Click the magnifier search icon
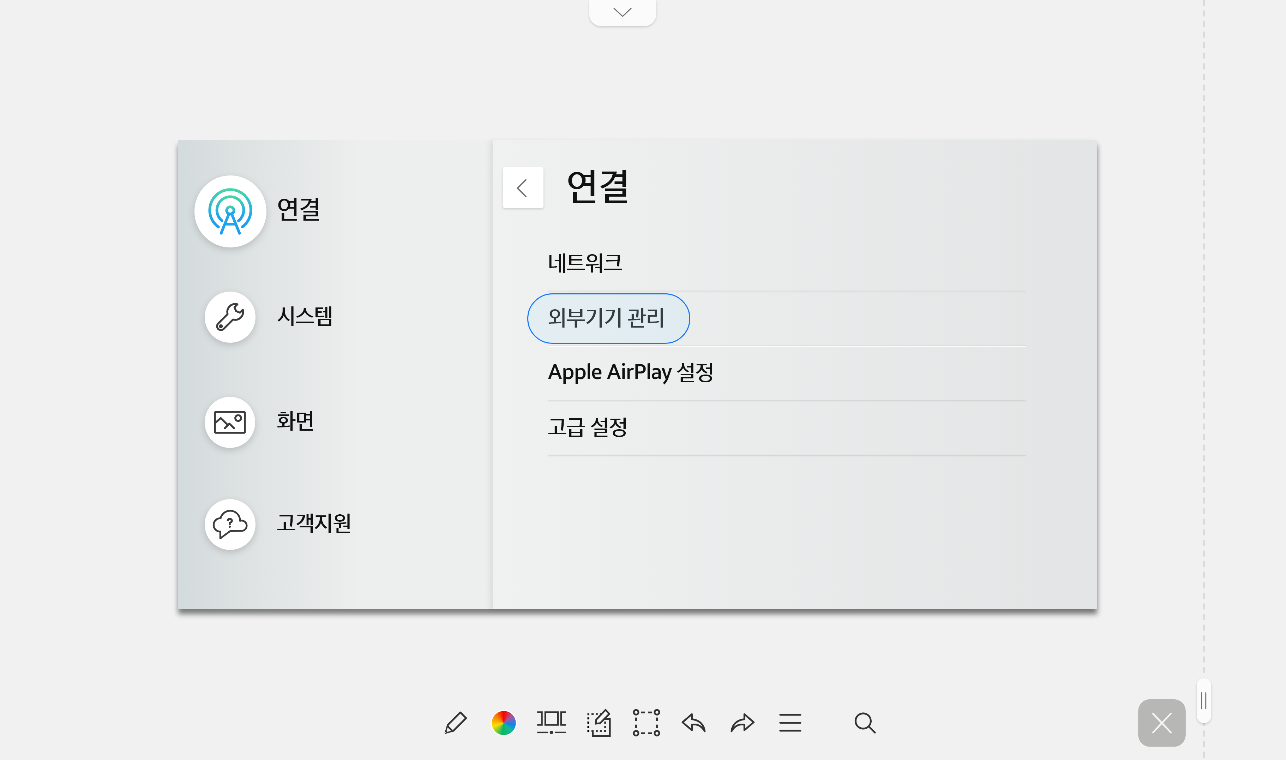1286x760 pixels. click(x=865, y=723)
